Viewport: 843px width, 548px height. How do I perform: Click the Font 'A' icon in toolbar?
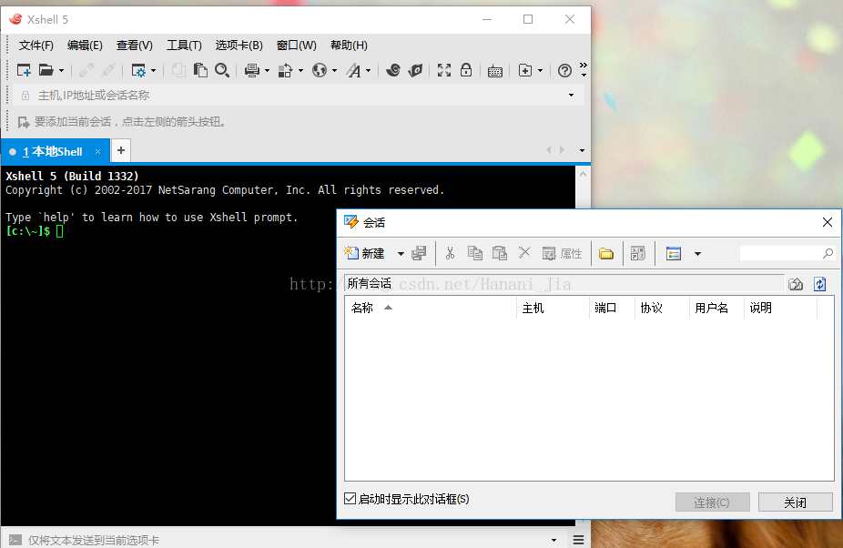353,70
